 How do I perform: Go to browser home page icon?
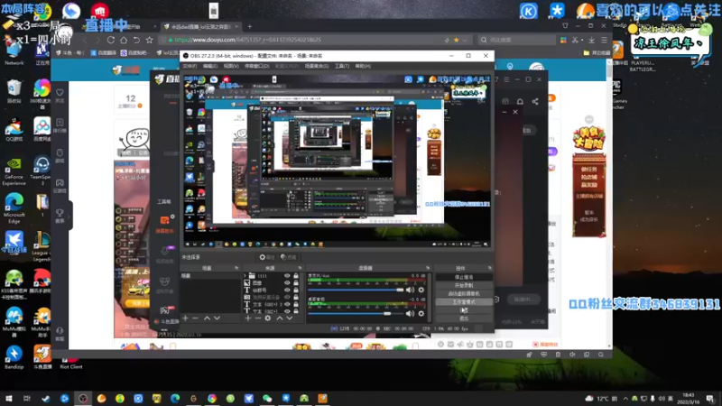click(x=124, y=40)
